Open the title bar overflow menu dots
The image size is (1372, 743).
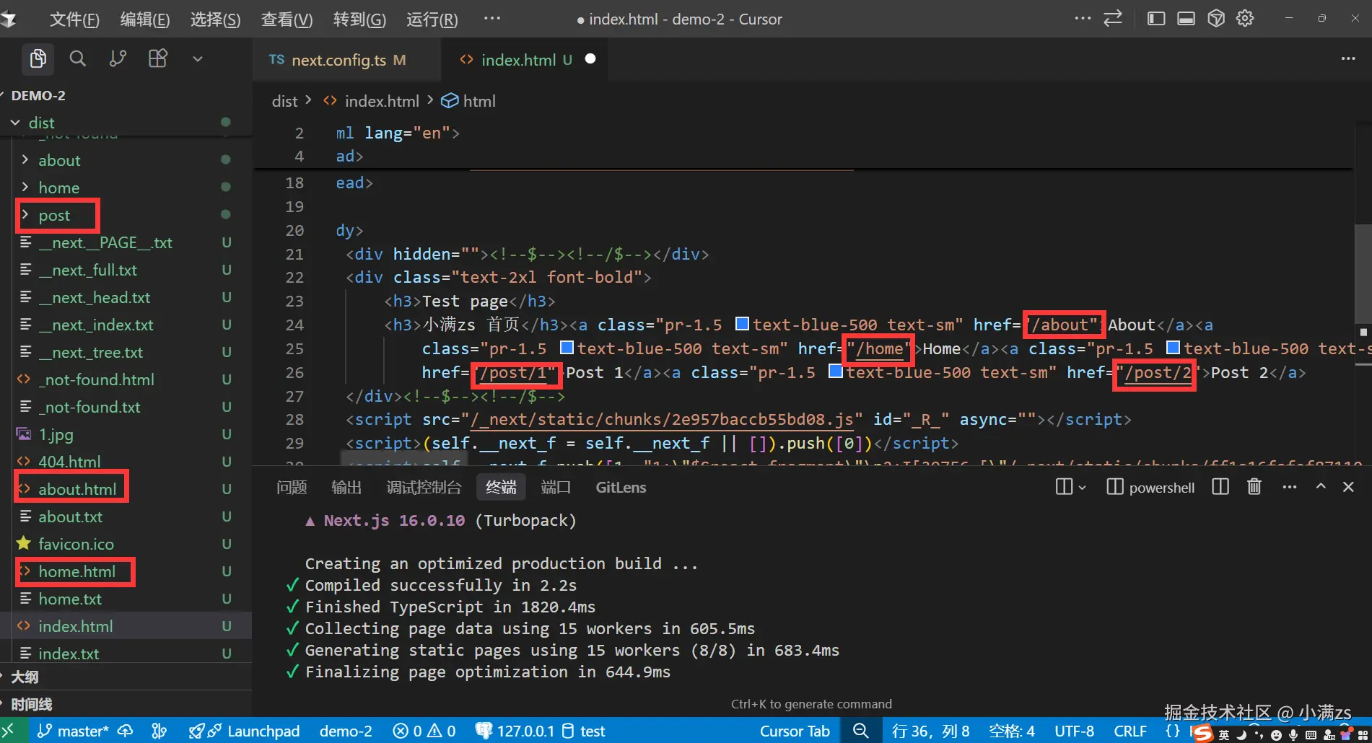(x=1083, y=19)
